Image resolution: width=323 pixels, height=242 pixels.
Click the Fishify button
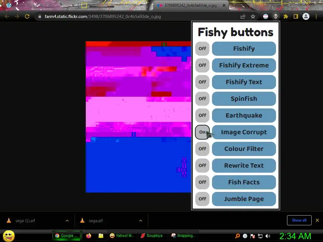(x=244, y=49)
